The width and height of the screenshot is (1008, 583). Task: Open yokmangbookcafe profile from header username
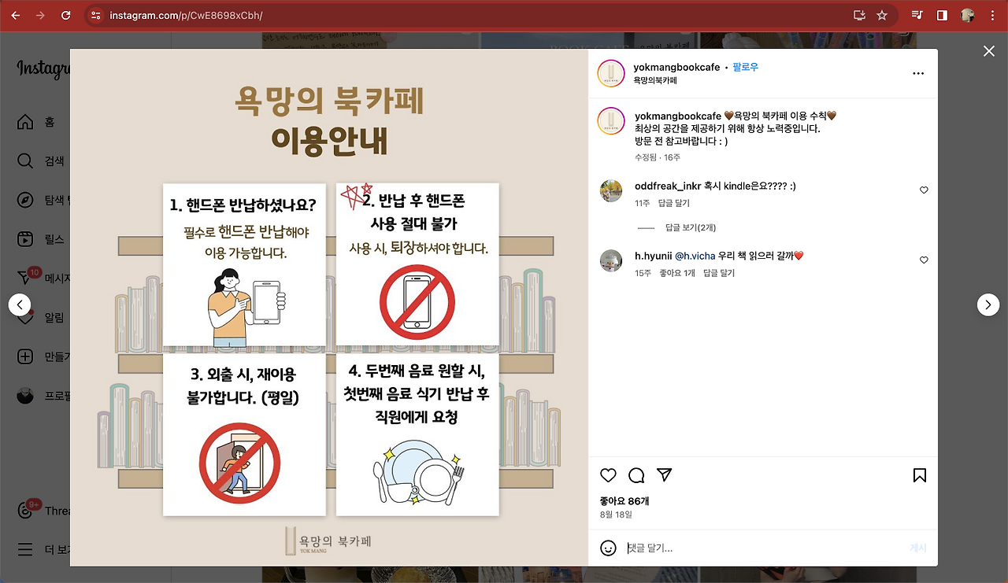coord(676,67)
